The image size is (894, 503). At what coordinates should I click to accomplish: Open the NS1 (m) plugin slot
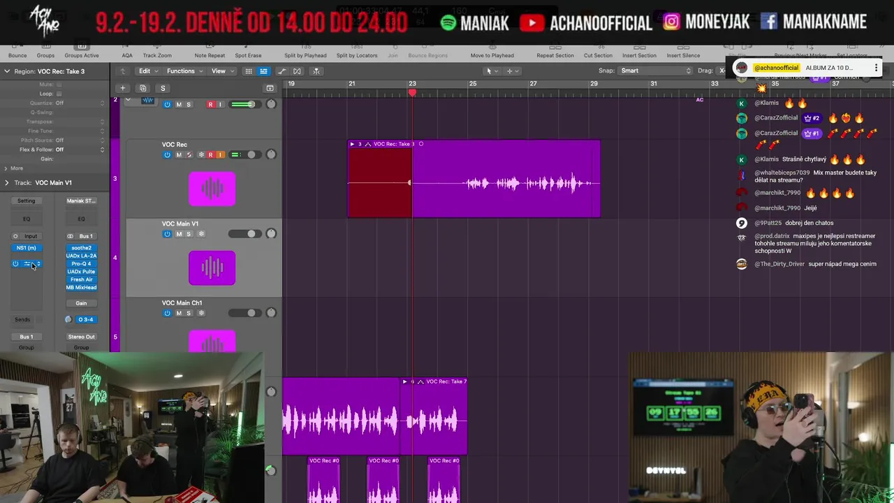pyautogui.click(x=26, y=248)
